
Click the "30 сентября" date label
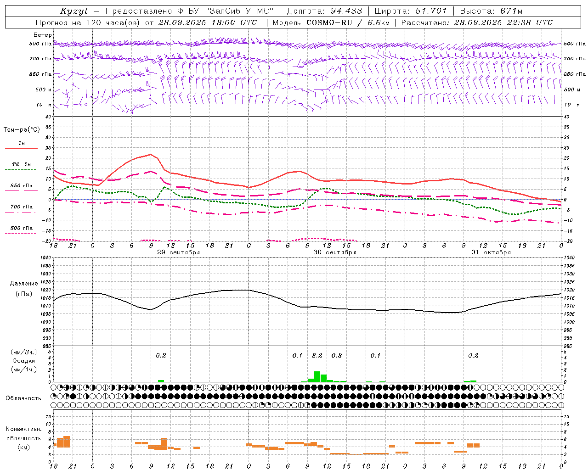335,252
